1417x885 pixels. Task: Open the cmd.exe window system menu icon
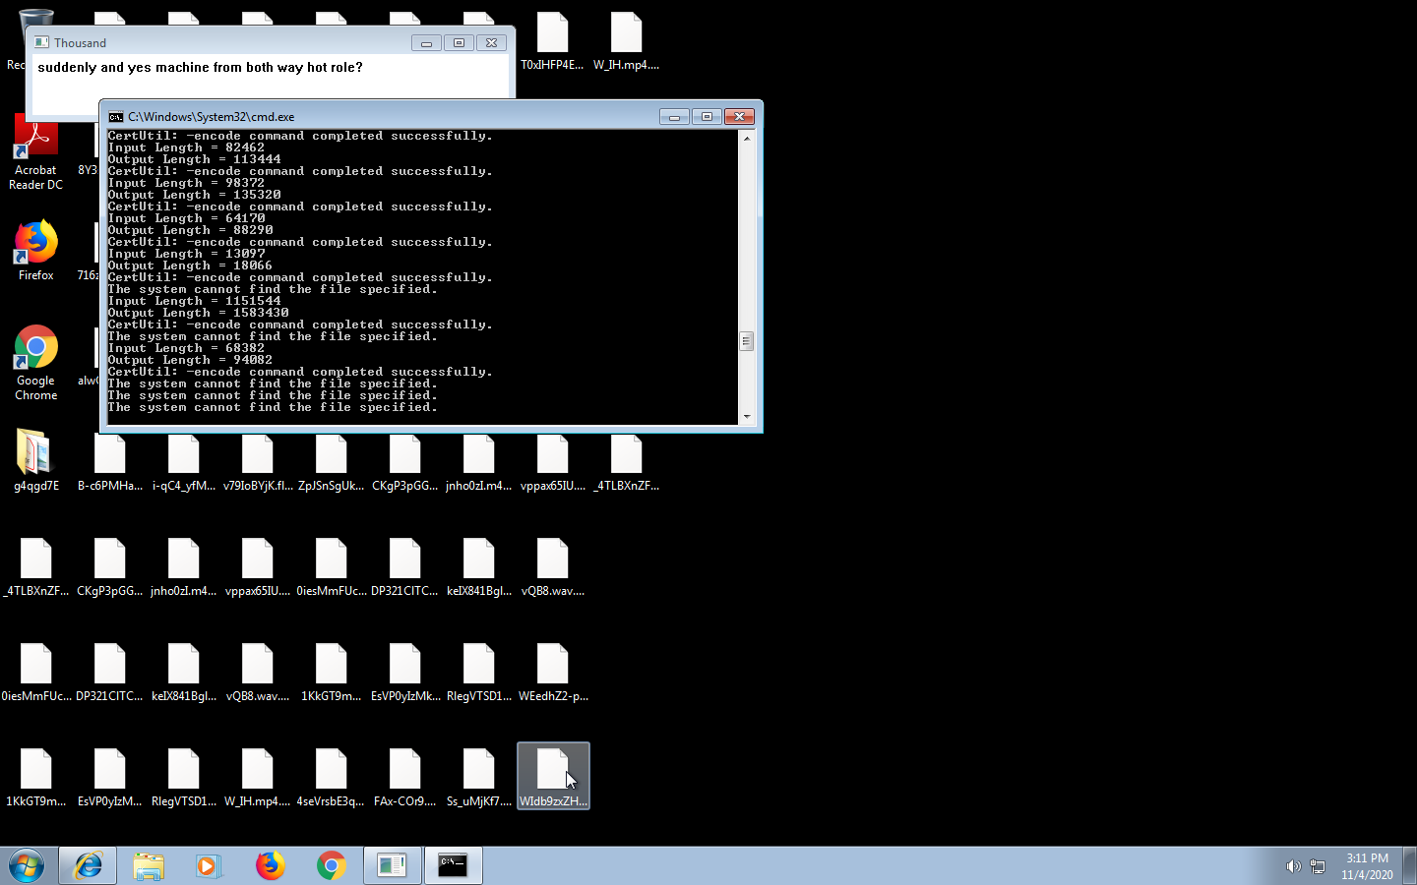(x=115, y=117)
